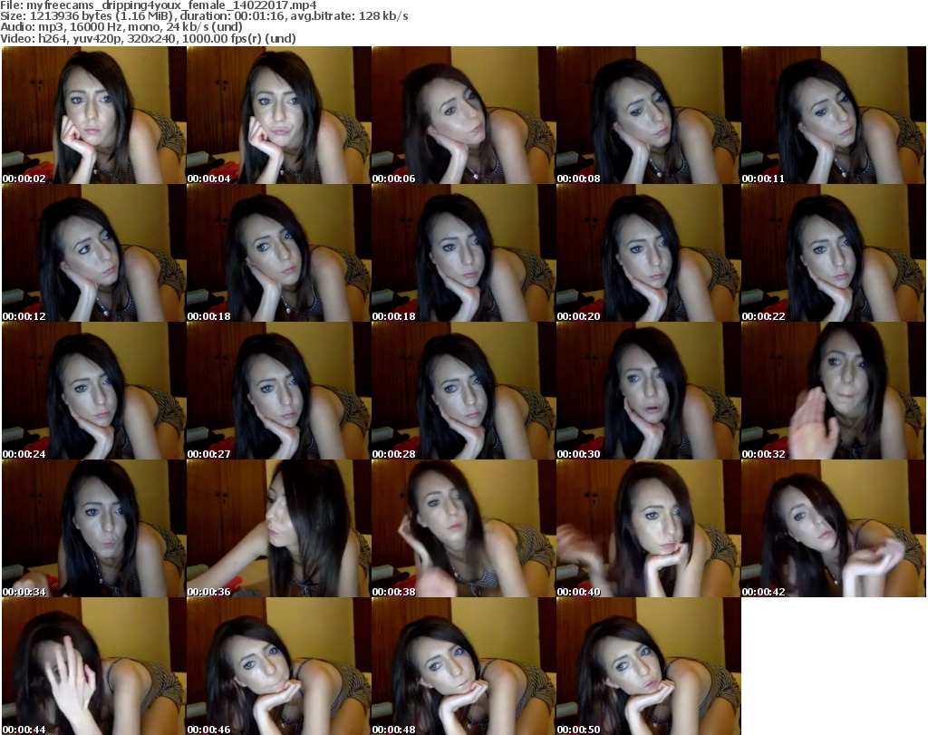Select the 00:00:28 preview frame
This screenshot has width=928, height=735.
(463, 391)
